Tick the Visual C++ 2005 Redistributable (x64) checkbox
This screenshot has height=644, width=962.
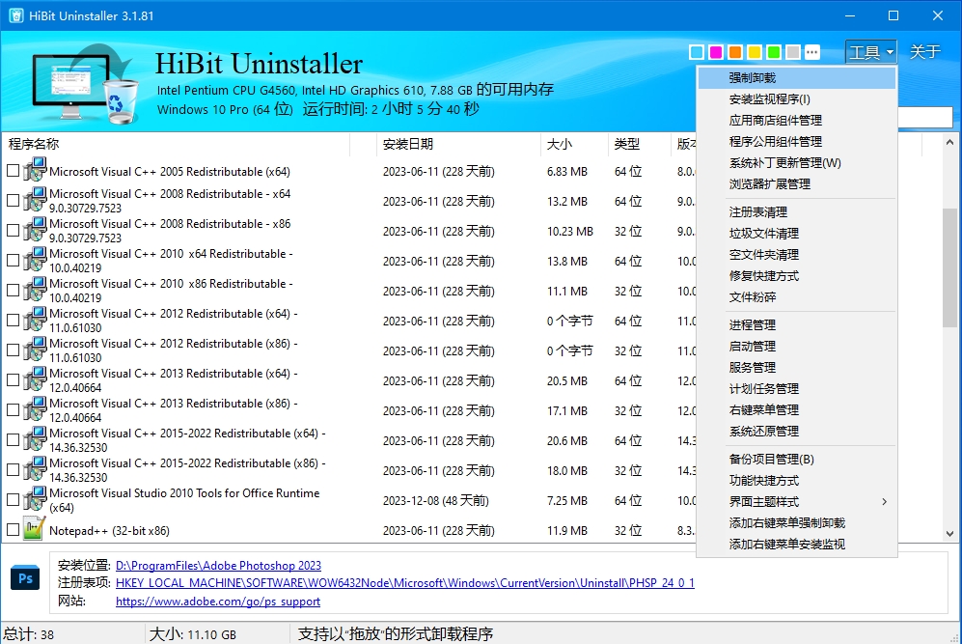[x=13, y=171]
